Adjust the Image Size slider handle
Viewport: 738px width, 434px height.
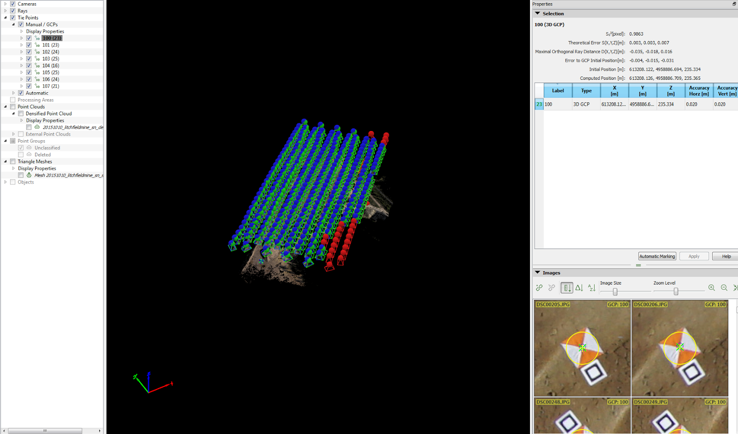click(615, 291)
